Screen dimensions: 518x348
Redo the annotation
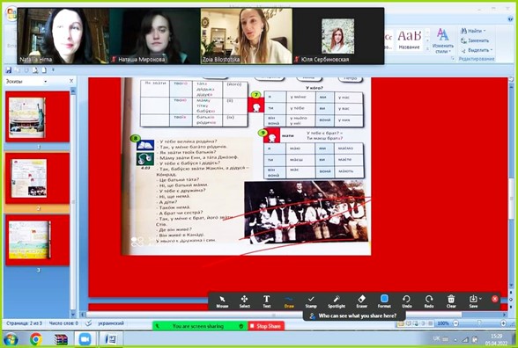pos(429,301)
